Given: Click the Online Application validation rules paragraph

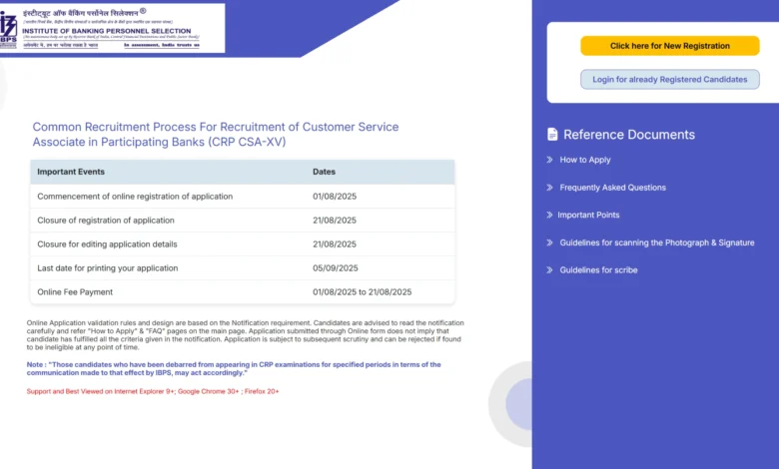Looking at the screenshot, I should click(x=246, y=335).
